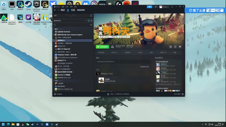Open volume control in system tray
This screenshot has height=127, width=226.
[212, 124]
